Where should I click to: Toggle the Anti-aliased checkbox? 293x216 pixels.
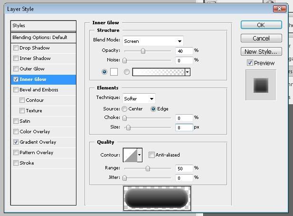(151, 155)
